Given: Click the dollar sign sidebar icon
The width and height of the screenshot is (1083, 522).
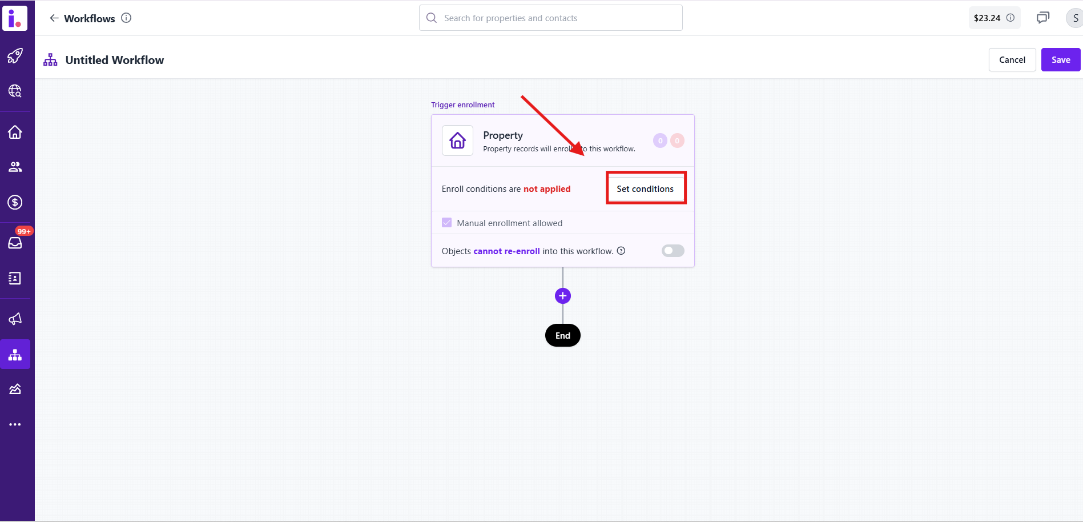Looking at the screenshot, I should pos(15,202).
